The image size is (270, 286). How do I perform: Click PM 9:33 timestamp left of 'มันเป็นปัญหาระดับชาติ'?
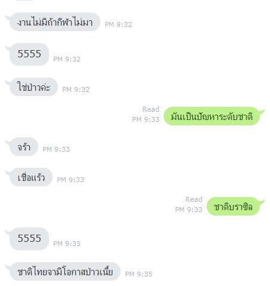point(146,119)
